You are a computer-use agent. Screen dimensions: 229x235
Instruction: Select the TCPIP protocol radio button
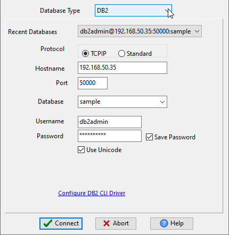pos(85,54)
